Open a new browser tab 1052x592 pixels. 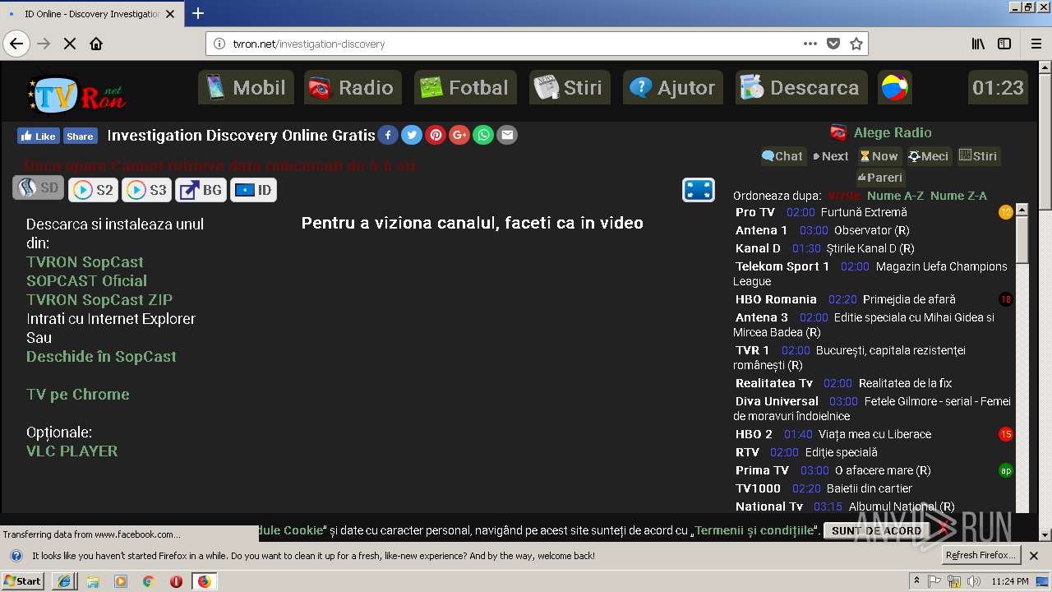point(198,13)
